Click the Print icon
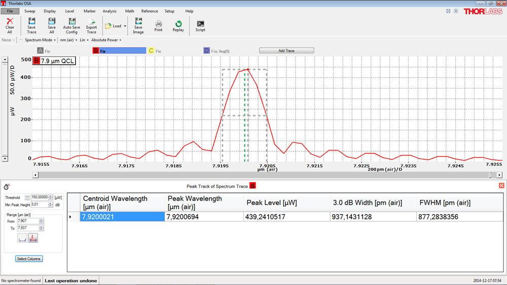507x285 pixels. click(158, 24)
